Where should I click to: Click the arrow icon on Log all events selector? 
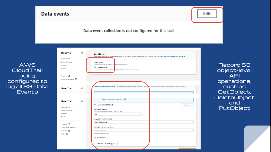(x=191, y=122)
